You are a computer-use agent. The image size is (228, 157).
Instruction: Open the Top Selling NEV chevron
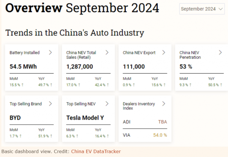[x=107, y=103]
